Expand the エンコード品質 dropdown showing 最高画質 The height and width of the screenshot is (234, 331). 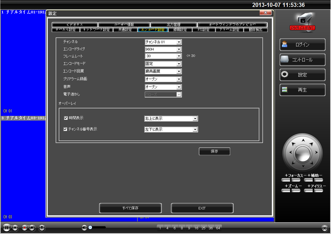pos(163,71)
